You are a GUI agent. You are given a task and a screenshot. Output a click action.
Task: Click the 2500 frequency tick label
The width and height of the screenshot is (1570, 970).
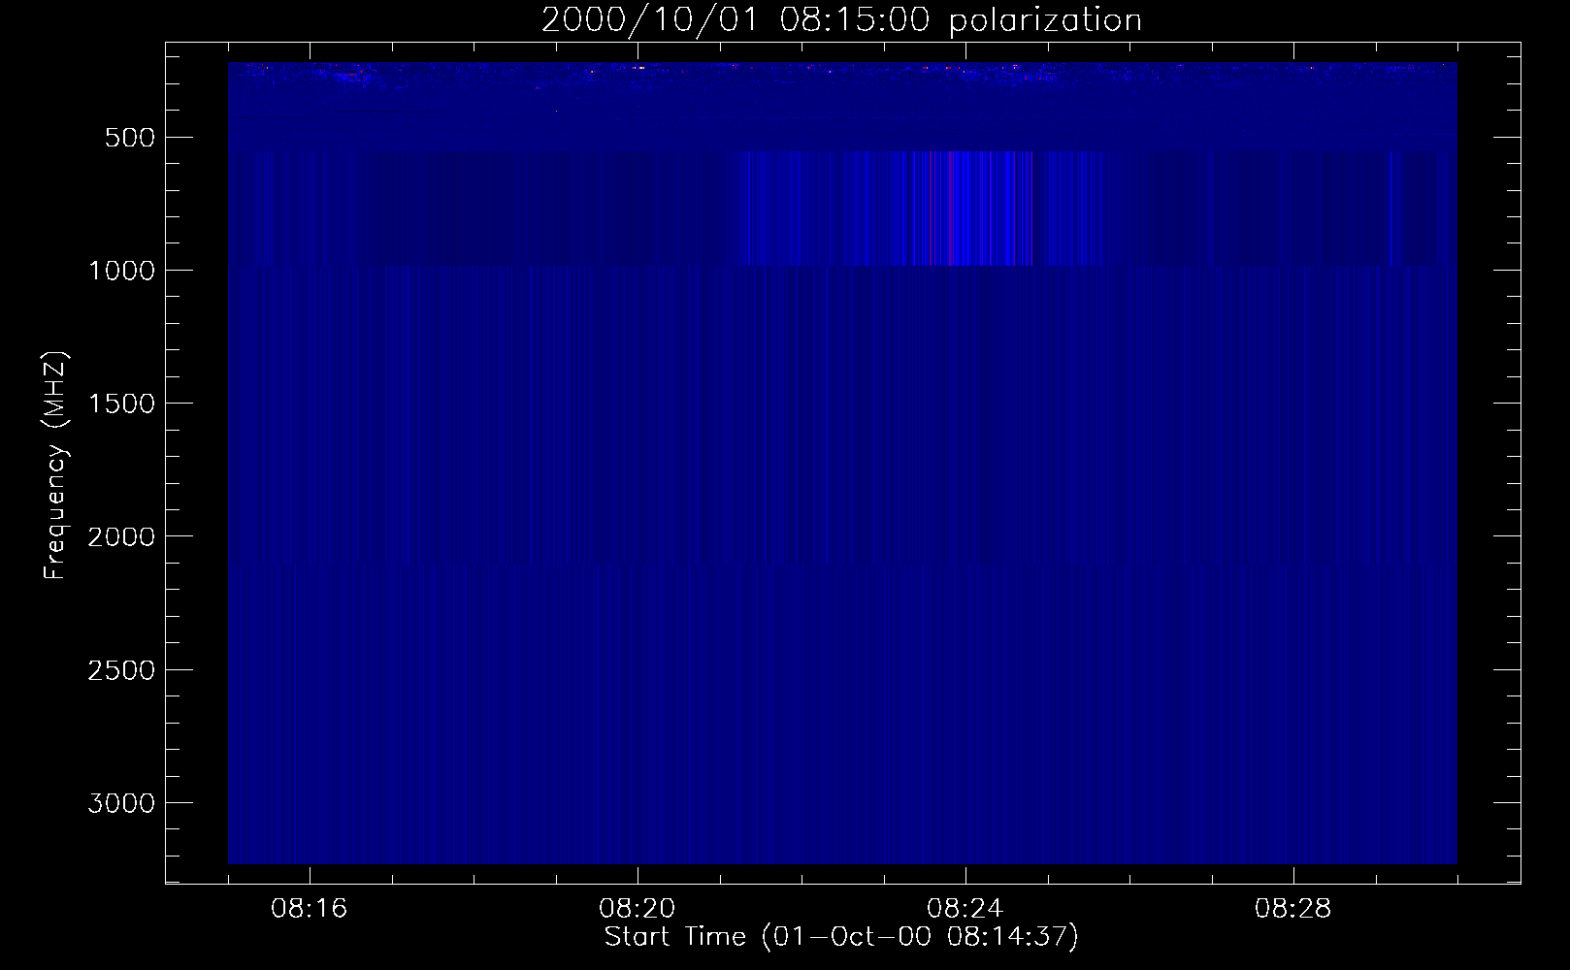(x=121, y=670)
